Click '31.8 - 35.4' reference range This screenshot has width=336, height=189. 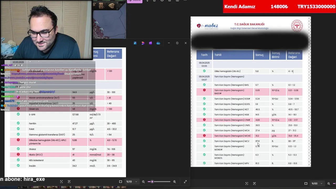tap(293, 136)
